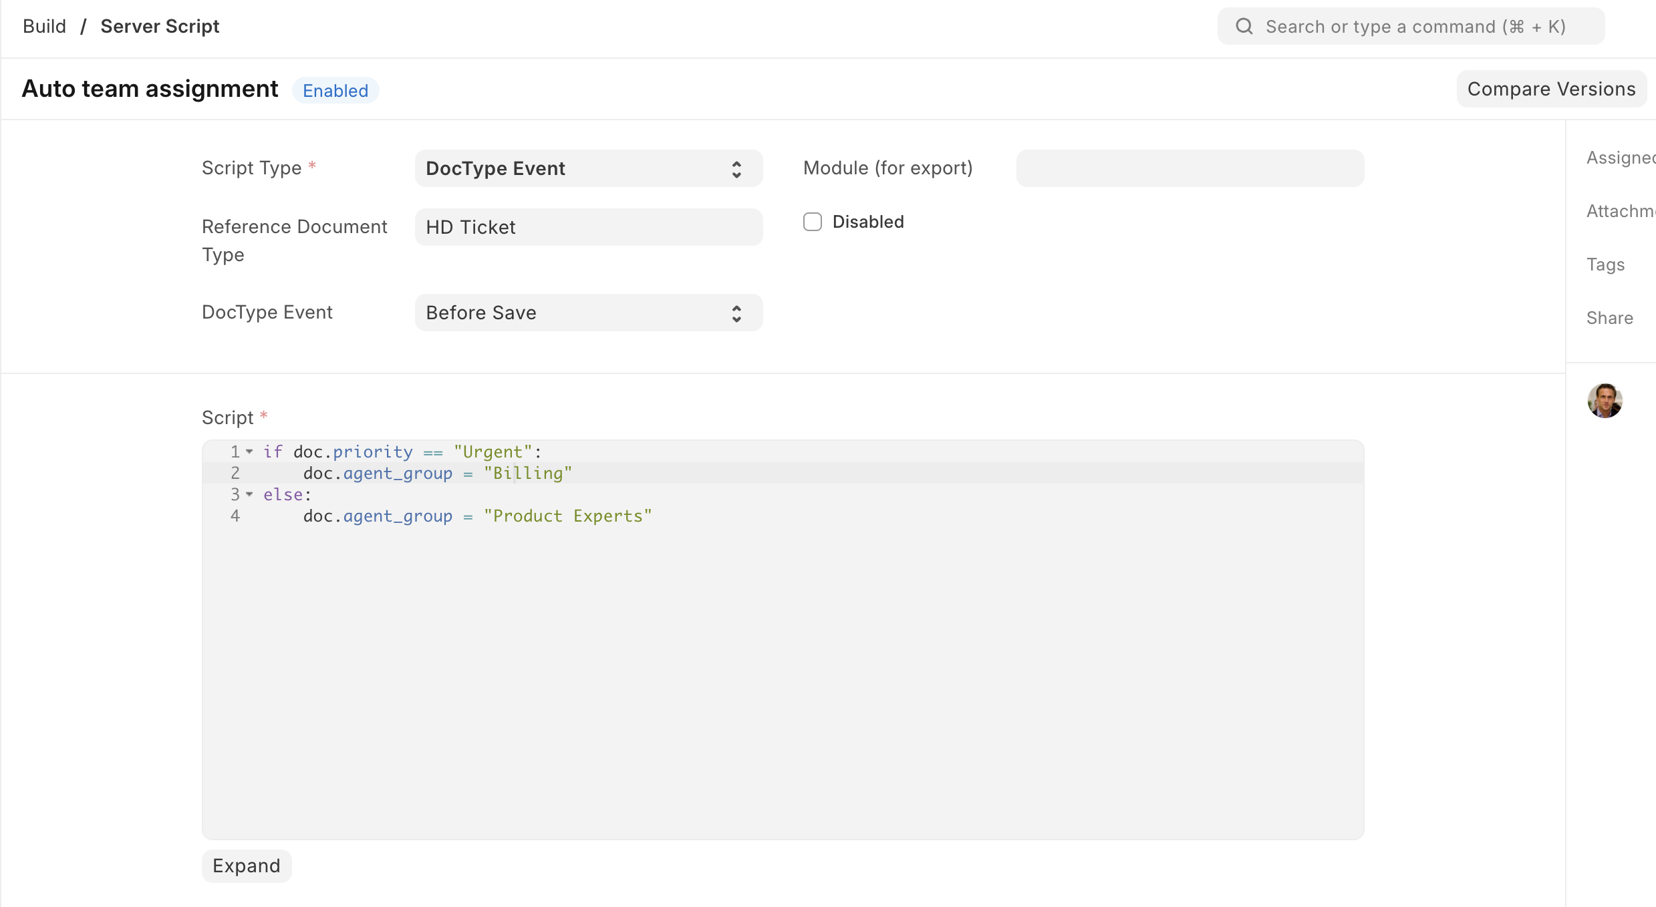Collapse the else block fold arrow

pyautogui.click(x=249, y=495)
